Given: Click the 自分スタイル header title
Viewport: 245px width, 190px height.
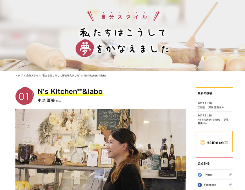Looking at the screenshot, I should (x=124, y=17).
